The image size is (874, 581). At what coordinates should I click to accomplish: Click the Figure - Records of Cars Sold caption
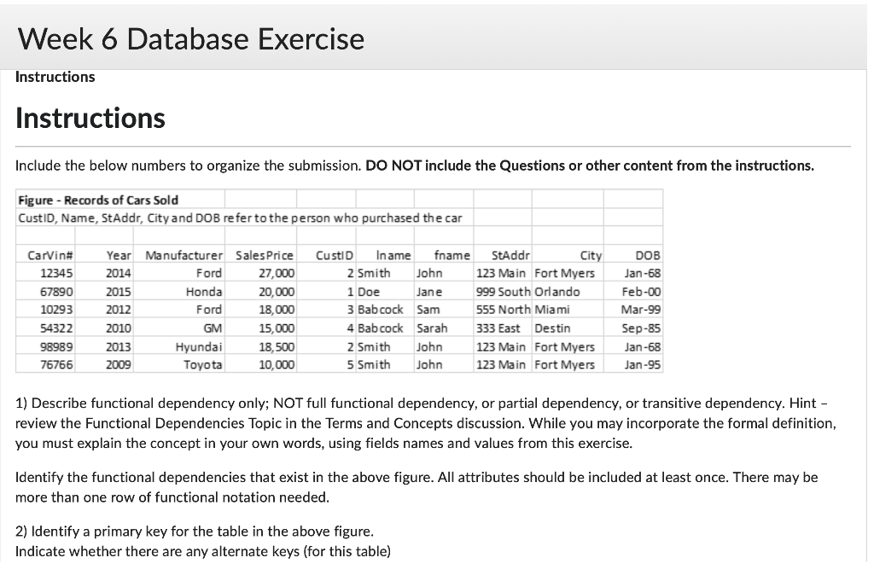(x=98, y=200)
